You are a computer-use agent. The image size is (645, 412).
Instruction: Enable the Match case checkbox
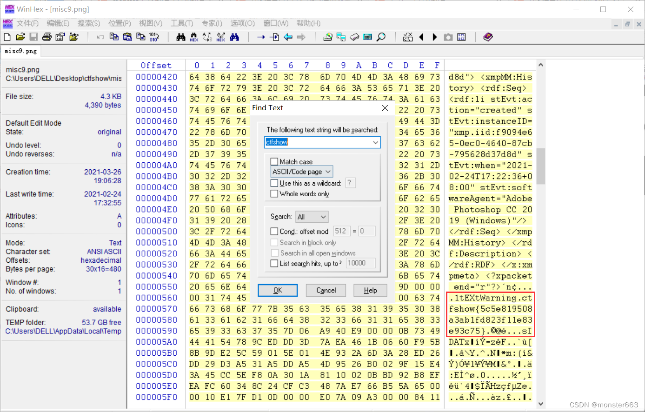click(274, 162)
